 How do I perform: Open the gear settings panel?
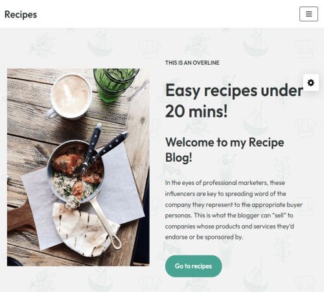click(x=311, y=82)
